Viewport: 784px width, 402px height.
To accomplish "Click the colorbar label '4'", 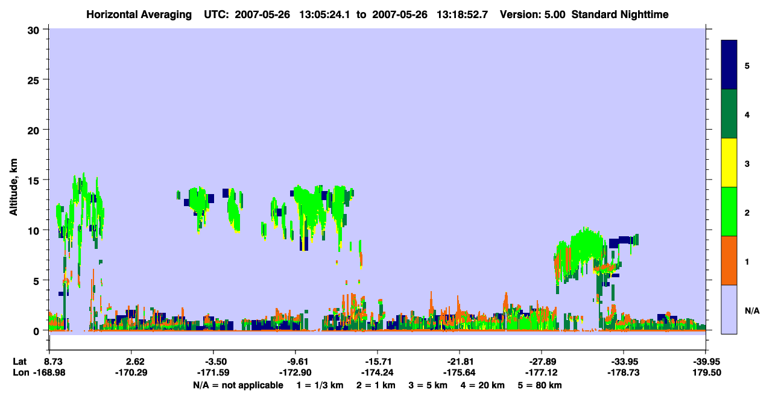I will (747, 114).
